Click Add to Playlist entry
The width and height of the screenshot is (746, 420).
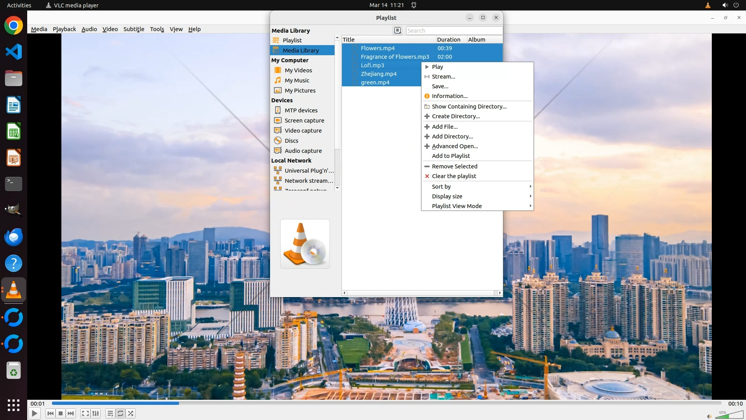pos(451,156)
